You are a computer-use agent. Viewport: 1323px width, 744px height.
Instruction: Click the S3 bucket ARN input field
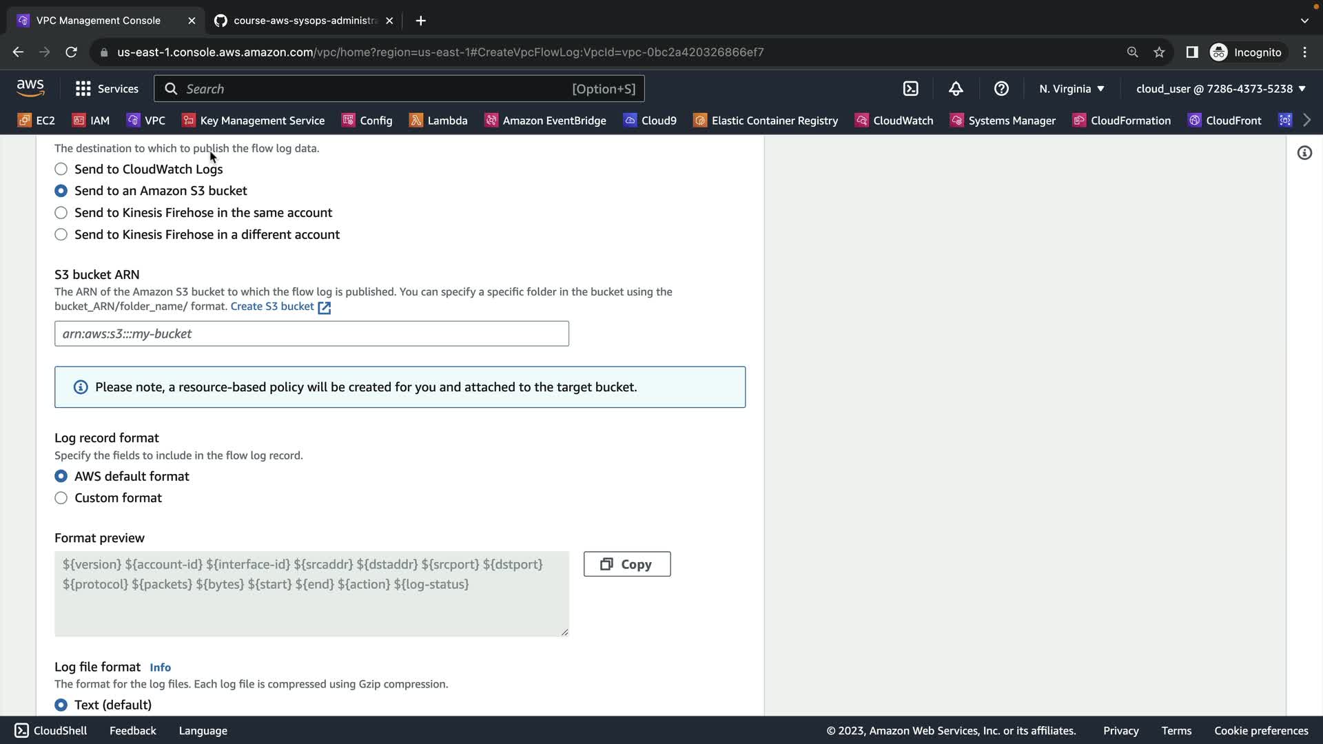(x=311, y=334)
